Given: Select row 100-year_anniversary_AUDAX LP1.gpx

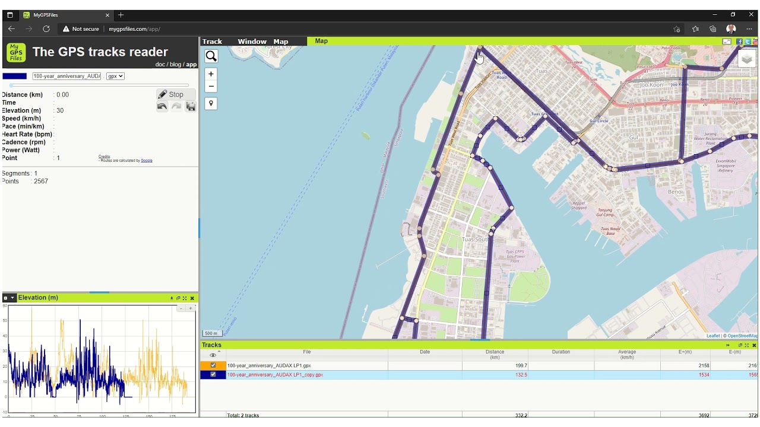Looking at the screenshot, I should tap(479, 366).
